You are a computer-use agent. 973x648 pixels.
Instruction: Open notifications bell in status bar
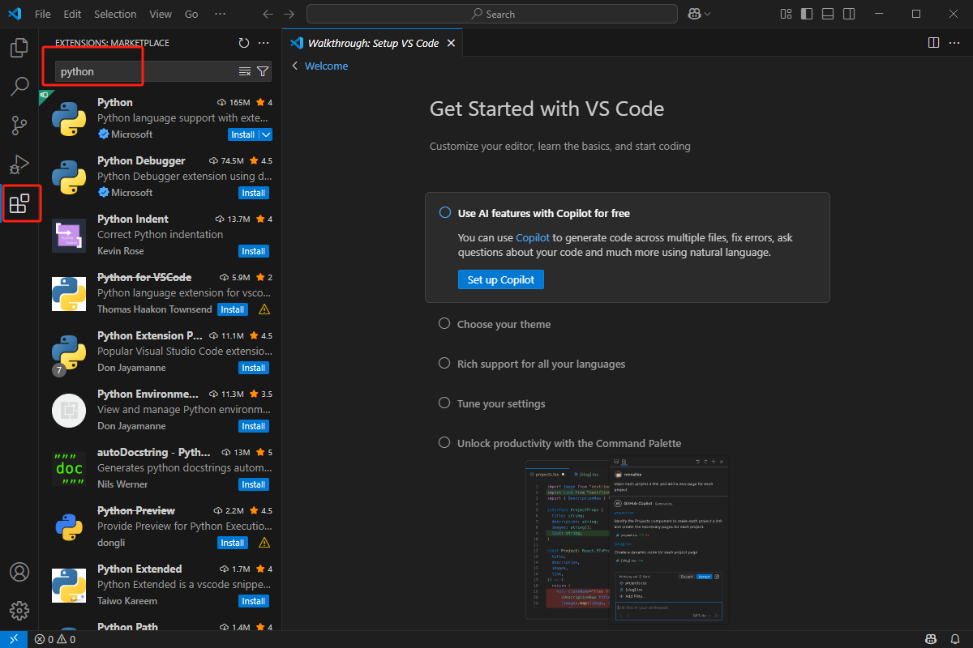click(954, 639)
